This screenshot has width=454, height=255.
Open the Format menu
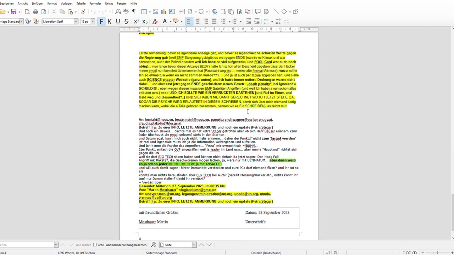tap(52, 4)
